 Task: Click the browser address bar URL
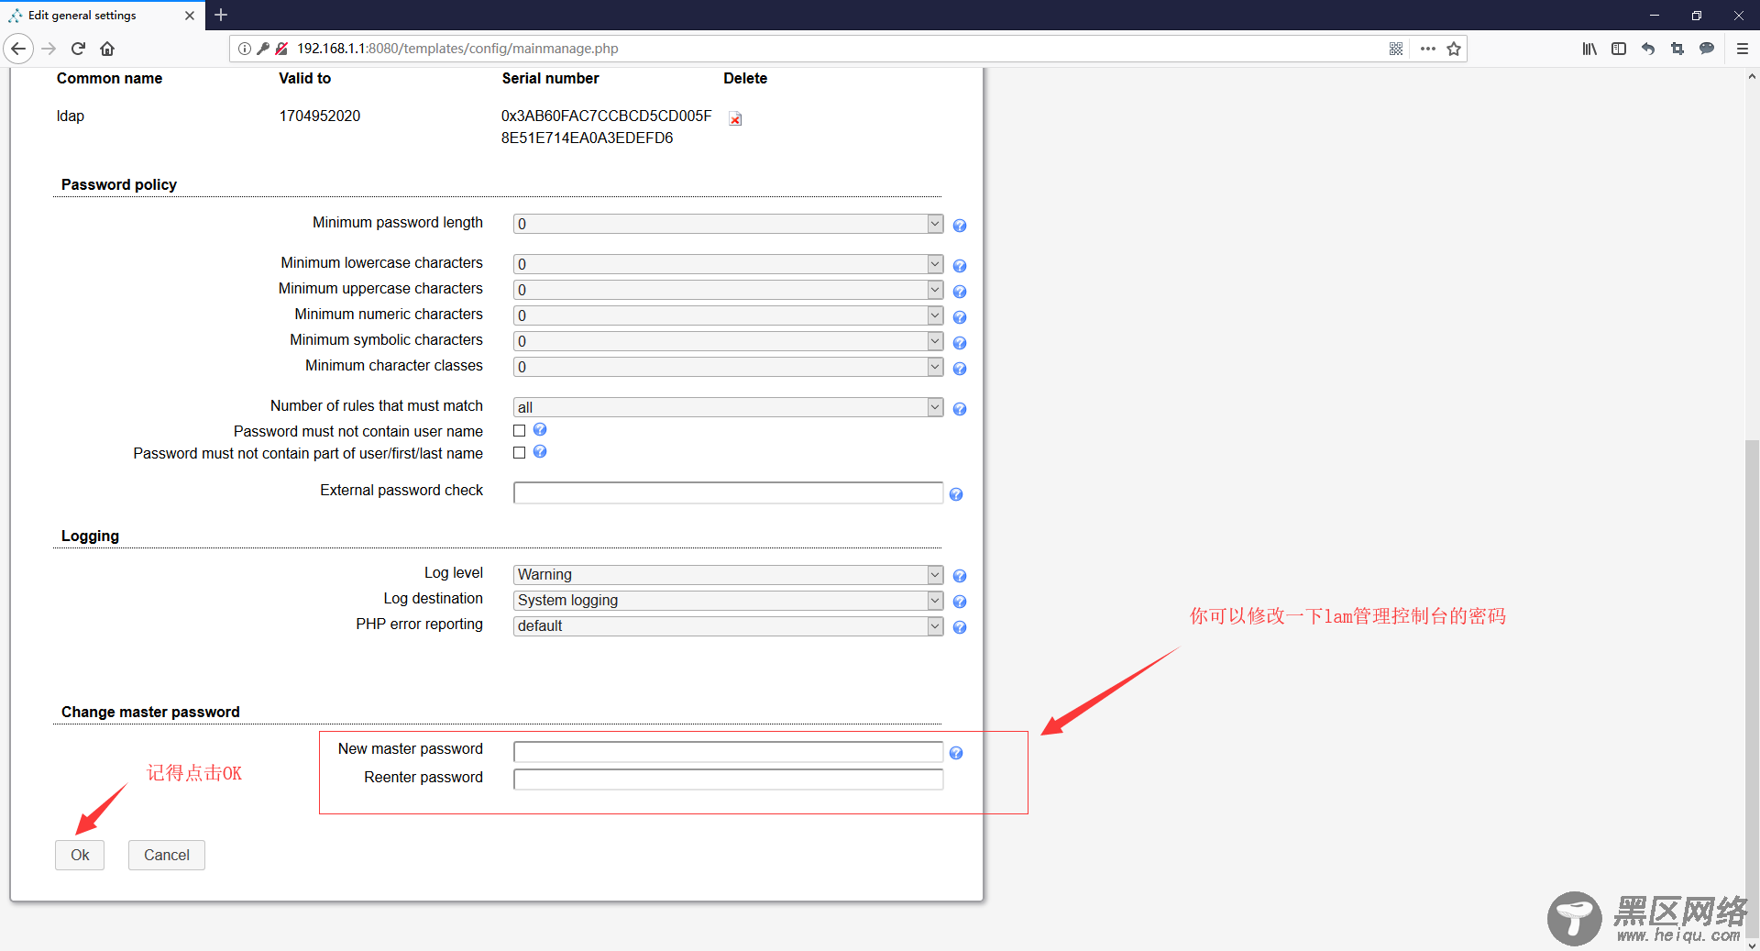[457, 49]
